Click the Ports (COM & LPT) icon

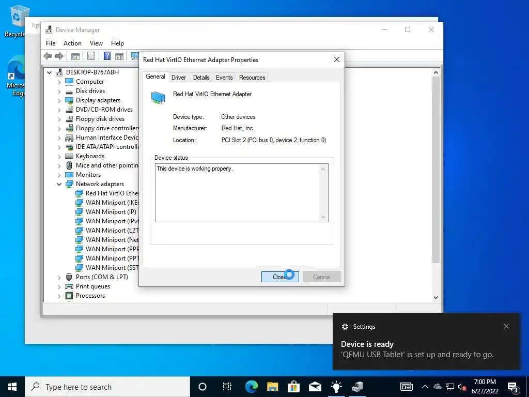coord(69,277)
